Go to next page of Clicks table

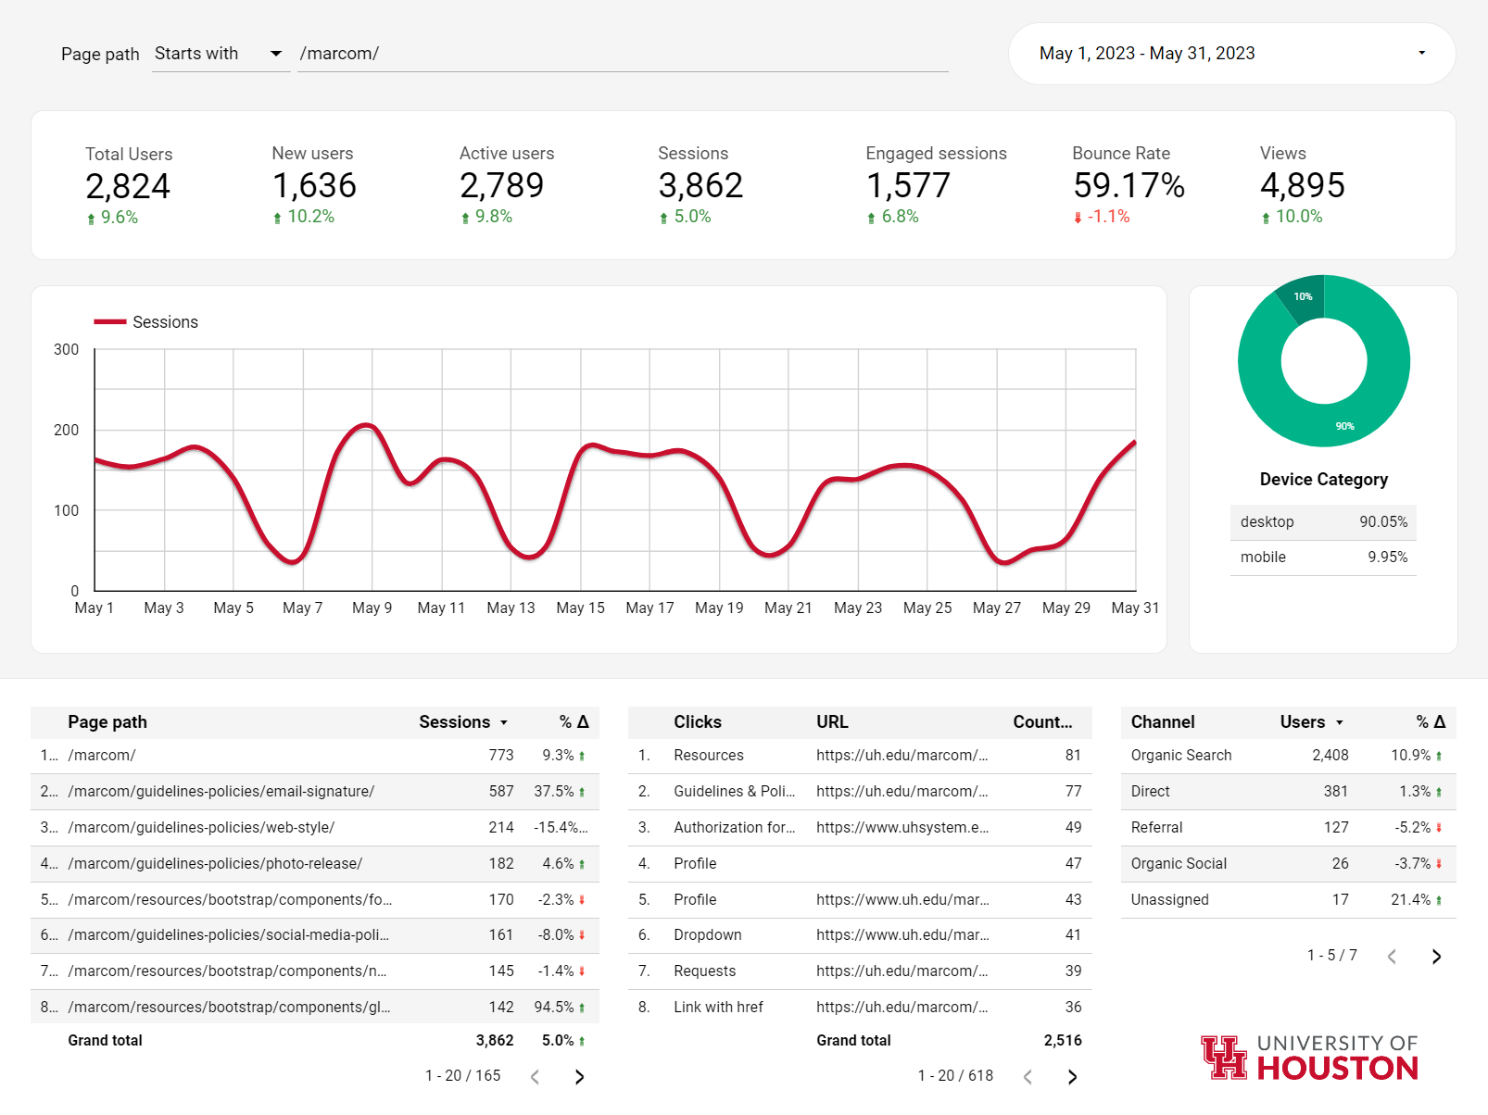click(1072, 1076)
